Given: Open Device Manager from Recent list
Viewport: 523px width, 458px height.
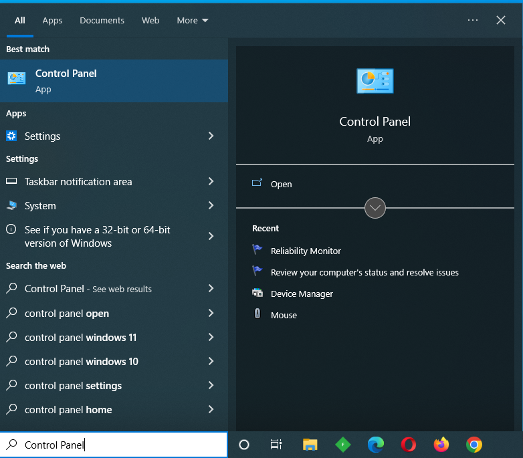Looking at the screenshot, I should pyautogui.click(x=302, y=294).
